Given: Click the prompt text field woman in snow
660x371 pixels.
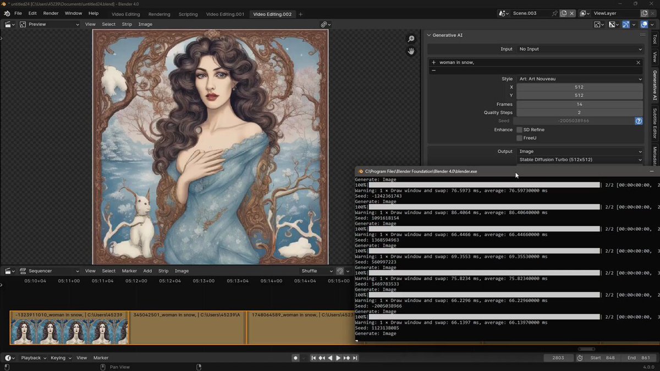Looking at the screenshot, I should click(536, 63).
